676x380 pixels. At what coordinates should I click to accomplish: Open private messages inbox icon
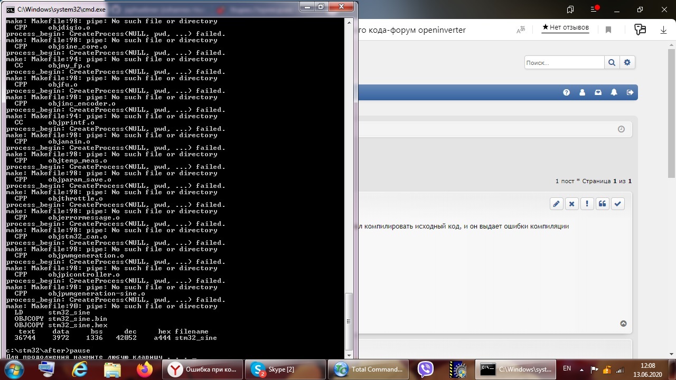coord(598,92)
